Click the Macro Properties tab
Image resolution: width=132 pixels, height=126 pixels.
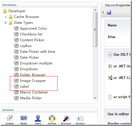pos(118,5)
